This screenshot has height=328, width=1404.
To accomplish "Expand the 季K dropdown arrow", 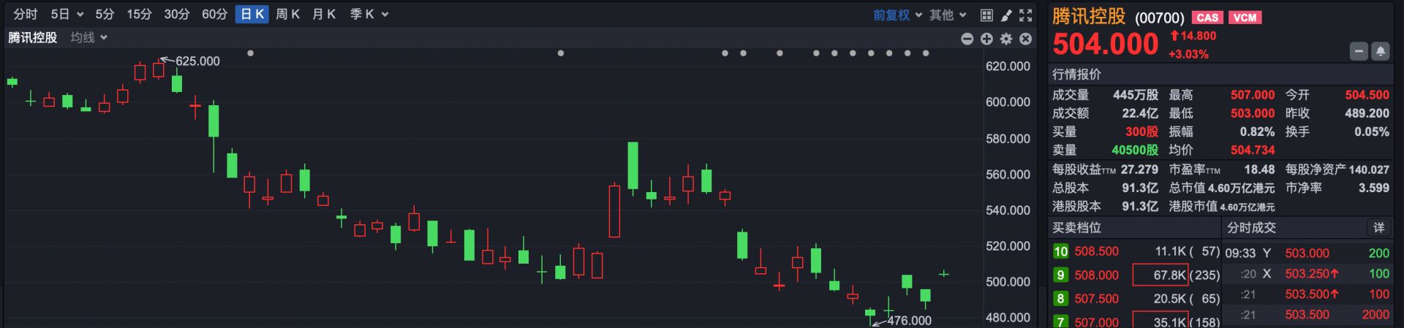I will (385, 15).
